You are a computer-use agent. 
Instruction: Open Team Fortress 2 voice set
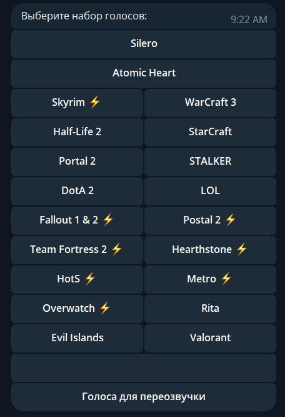77,250
